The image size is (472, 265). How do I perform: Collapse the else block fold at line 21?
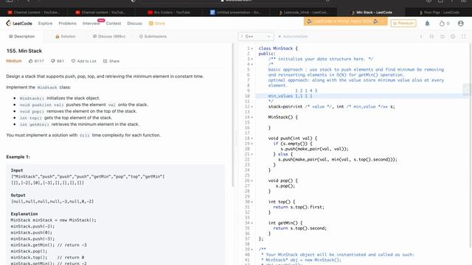point(252,154)
